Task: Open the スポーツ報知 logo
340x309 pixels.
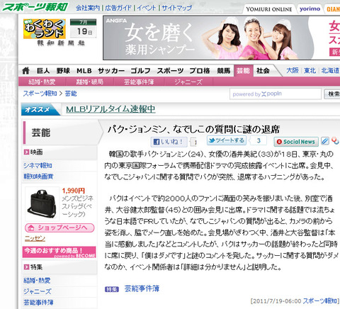Action: (x=35, y=7)
